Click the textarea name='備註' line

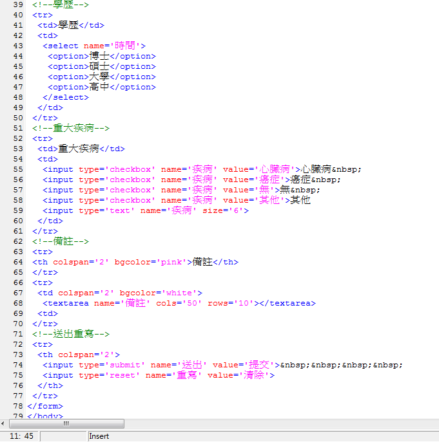click(x=179, y=303)
